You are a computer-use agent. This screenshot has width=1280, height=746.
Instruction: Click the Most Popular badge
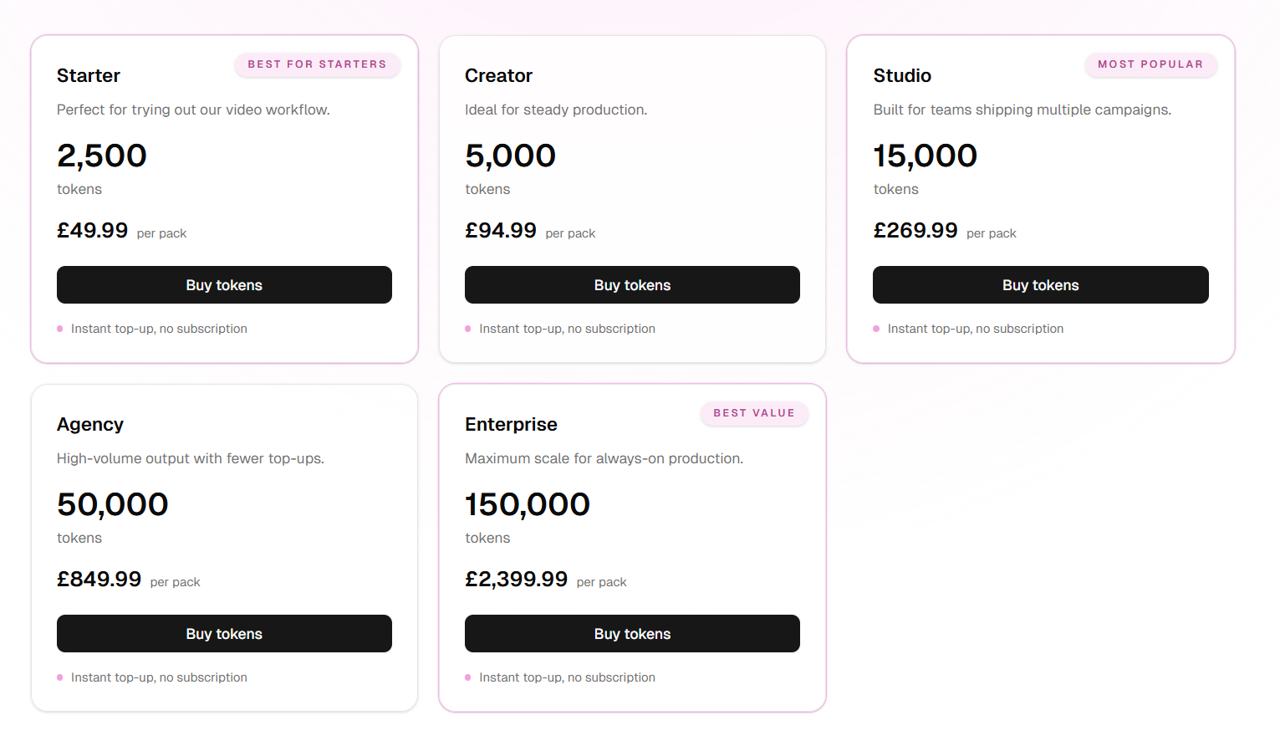[1150, 64]
